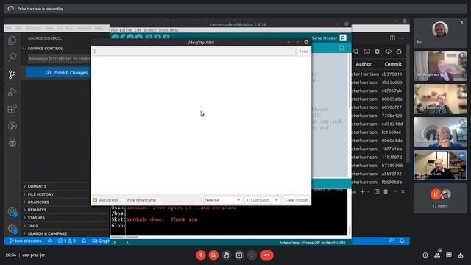Toggle the Autoscroll checkbox
The image size is (471, 265).
pos(95,200)
